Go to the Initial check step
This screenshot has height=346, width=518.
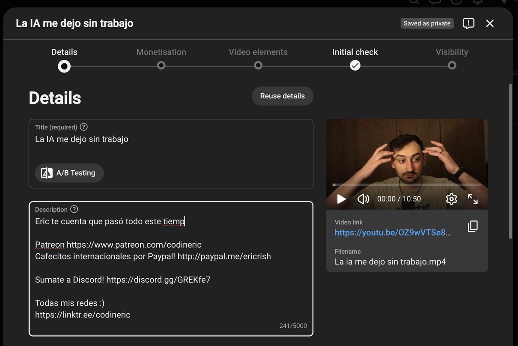click(x=355, y=60)
